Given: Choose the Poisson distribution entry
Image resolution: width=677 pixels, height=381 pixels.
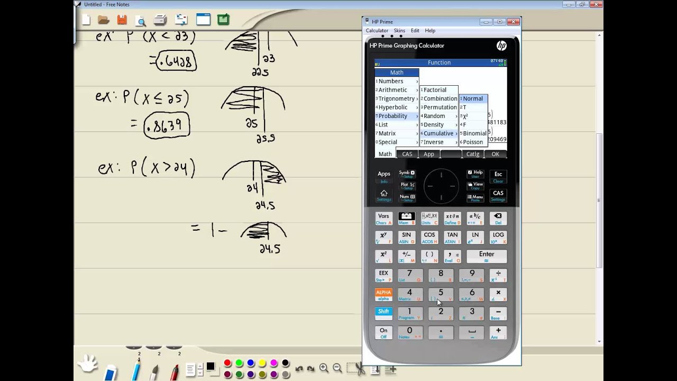Looking at the screenshot, I should [x=473, y=142].
